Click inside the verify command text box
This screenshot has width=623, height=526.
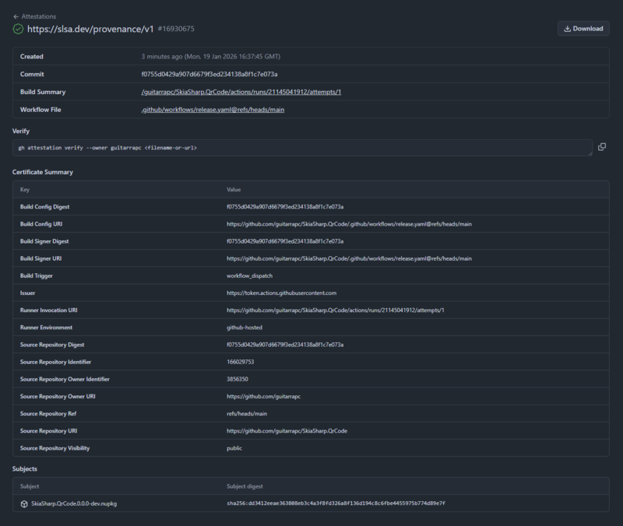pyautogui.click(x=302, y=148)
